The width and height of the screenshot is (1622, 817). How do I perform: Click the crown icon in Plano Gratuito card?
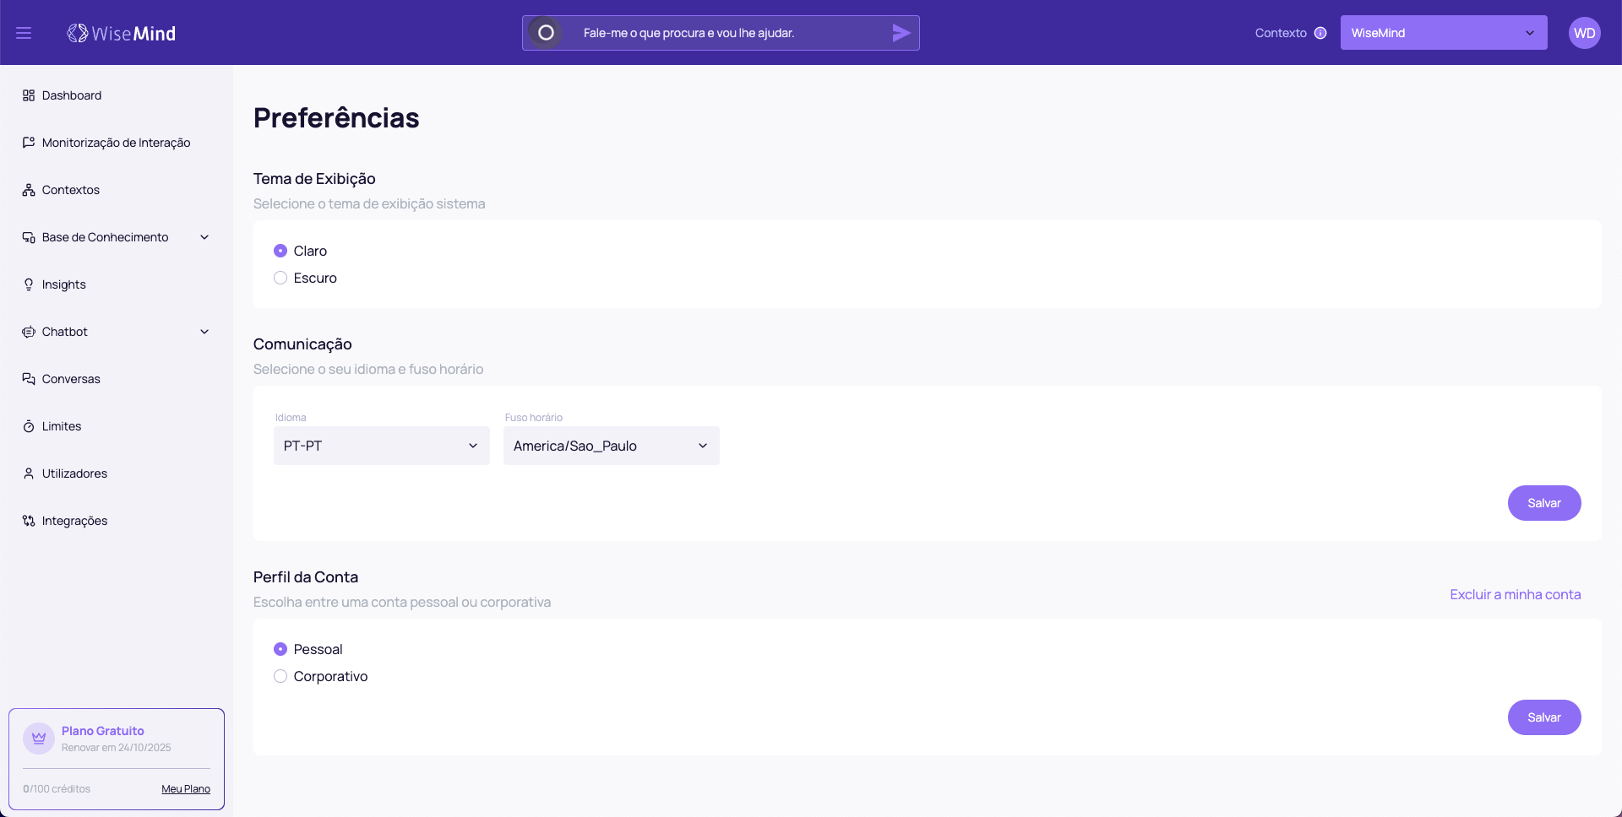click(39, 738)
